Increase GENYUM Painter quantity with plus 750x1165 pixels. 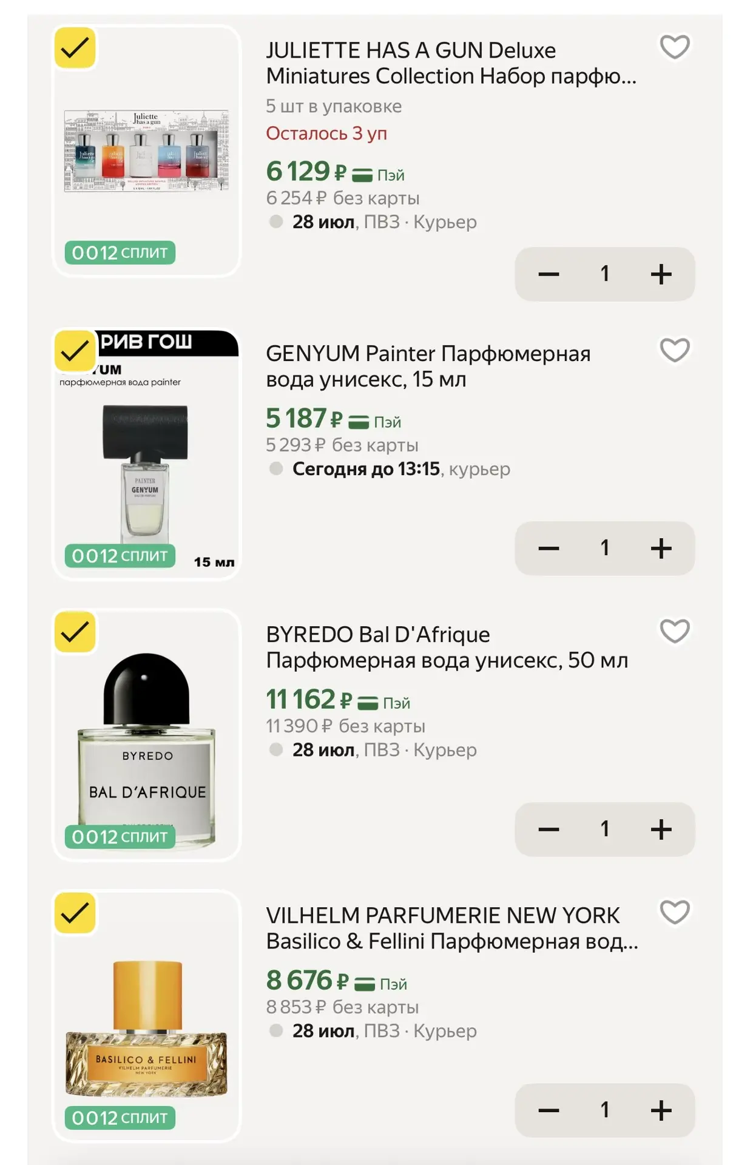661,549
